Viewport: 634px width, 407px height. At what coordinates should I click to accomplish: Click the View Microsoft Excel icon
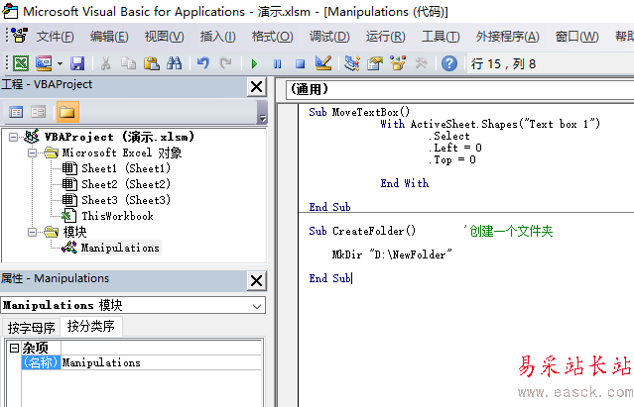tap(21, 63)
